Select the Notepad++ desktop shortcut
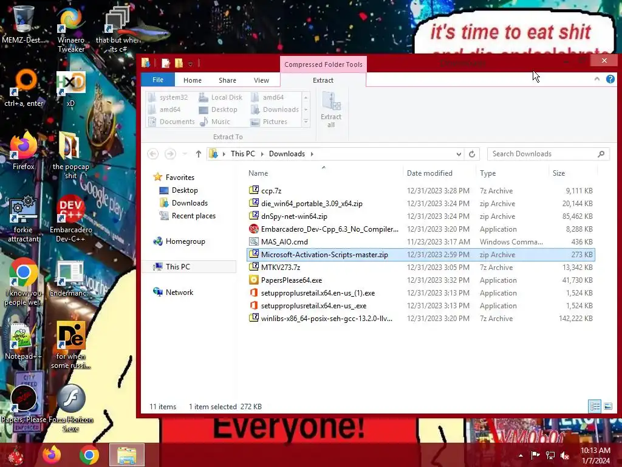This screenshot has height=467, width=622. [24, 341]
